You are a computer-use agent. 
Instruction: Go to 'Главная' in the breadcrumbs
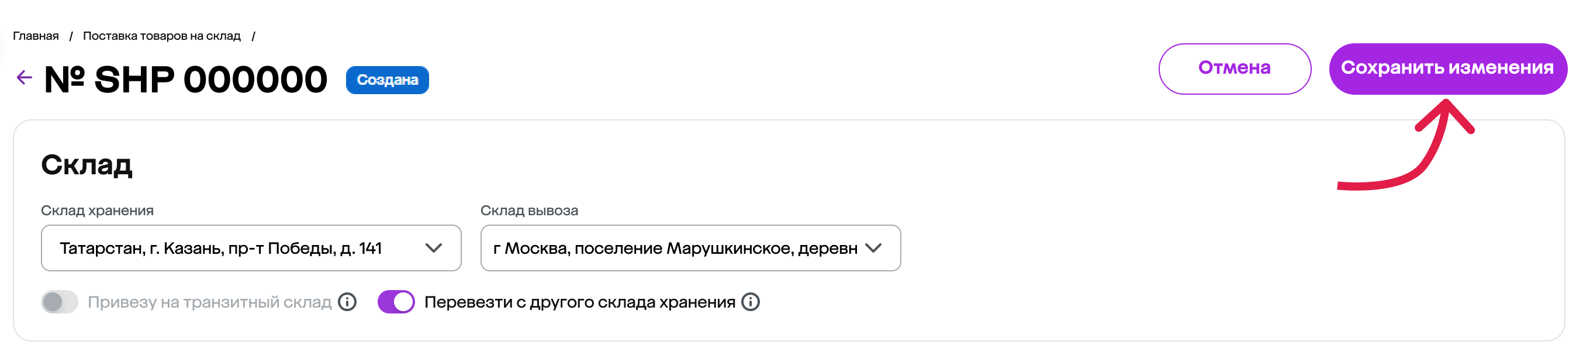click(36, 36)
